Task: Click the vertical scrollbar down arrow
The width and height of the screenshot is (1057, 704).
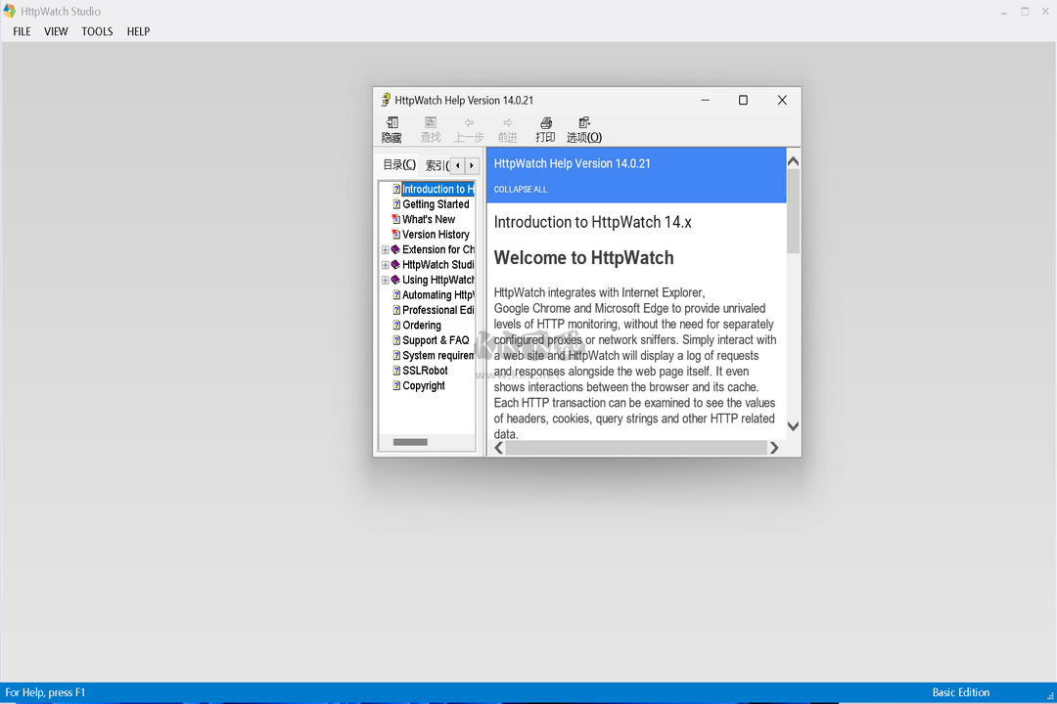Action: [793, 426]
